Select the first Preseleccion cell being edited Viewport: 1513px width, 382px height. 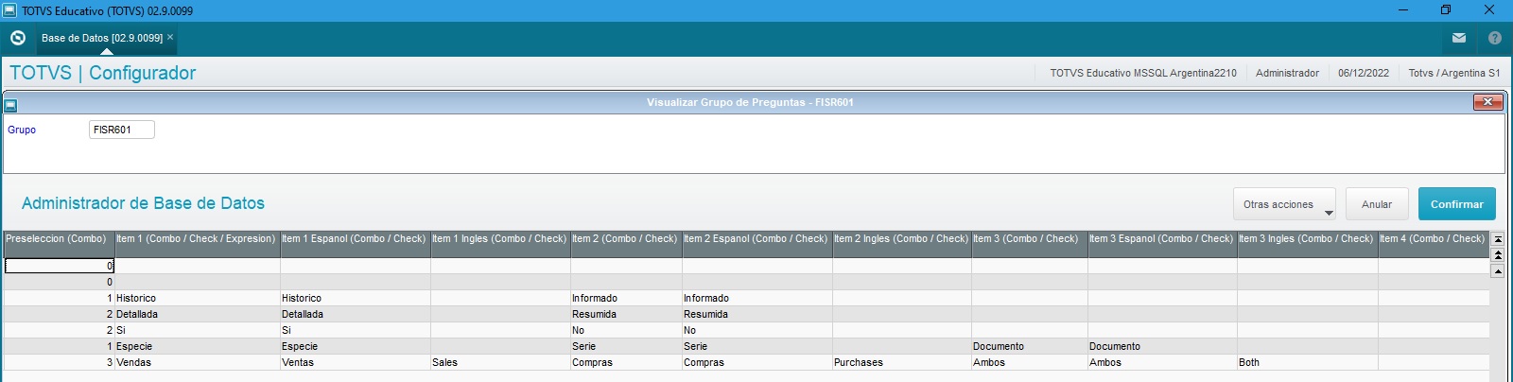(x=59, y=266)
